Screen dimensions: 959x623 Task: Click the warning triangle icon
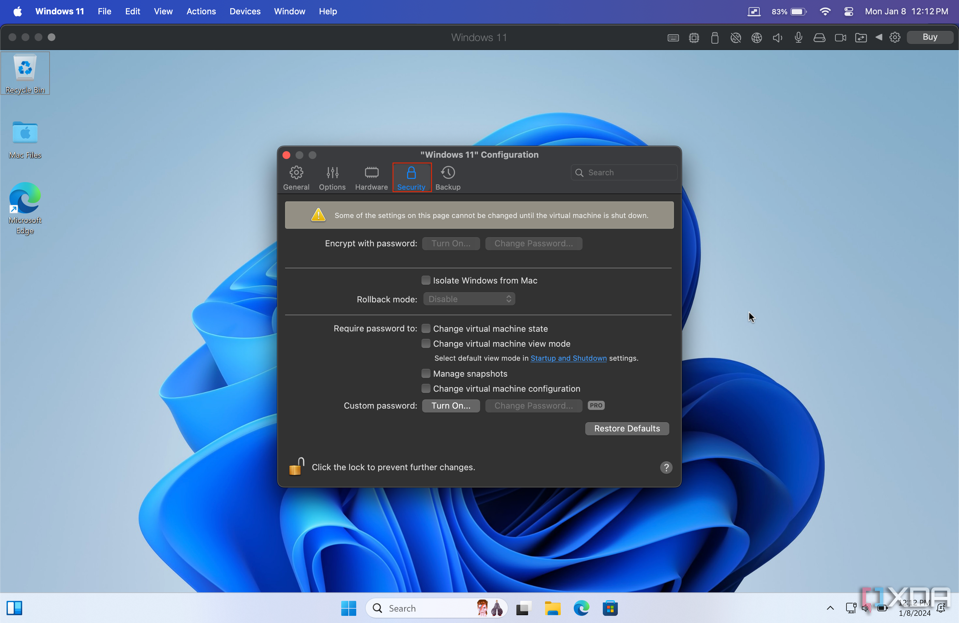(x=318, y=214)
